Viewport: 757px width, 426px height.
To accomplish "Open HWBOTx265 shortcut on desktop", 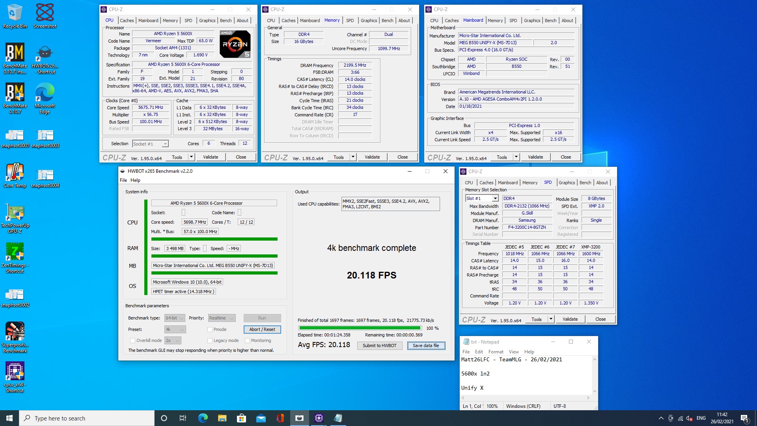I will click(45, 58).
